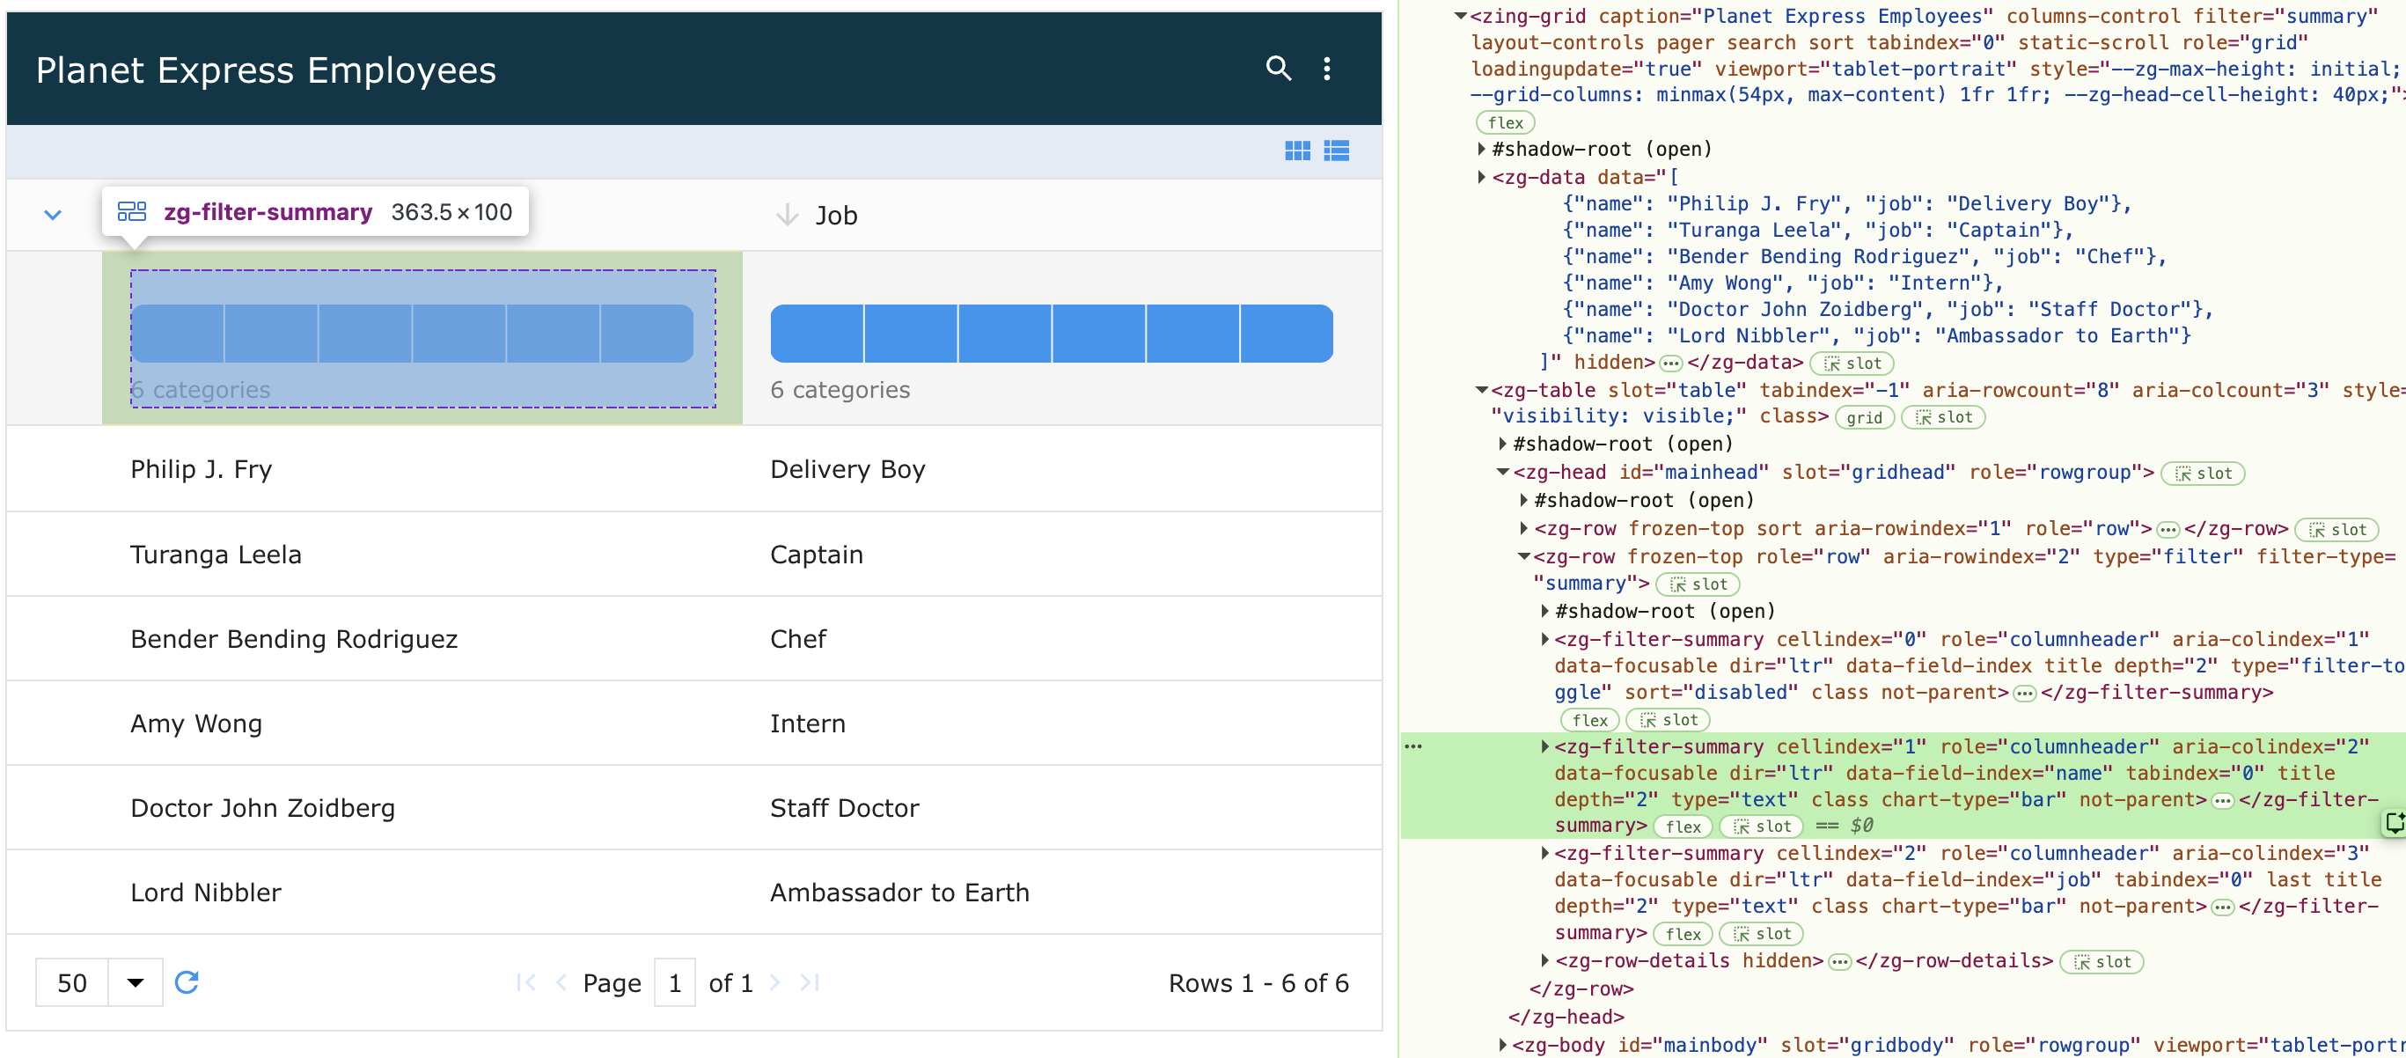Collapse the zg-table element node
This screenshot has height=1058, width=2406.
pyautogui.click(x=1481, y=389)
